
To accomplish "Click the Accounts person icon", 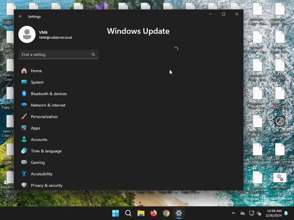I will coord(24,139).
